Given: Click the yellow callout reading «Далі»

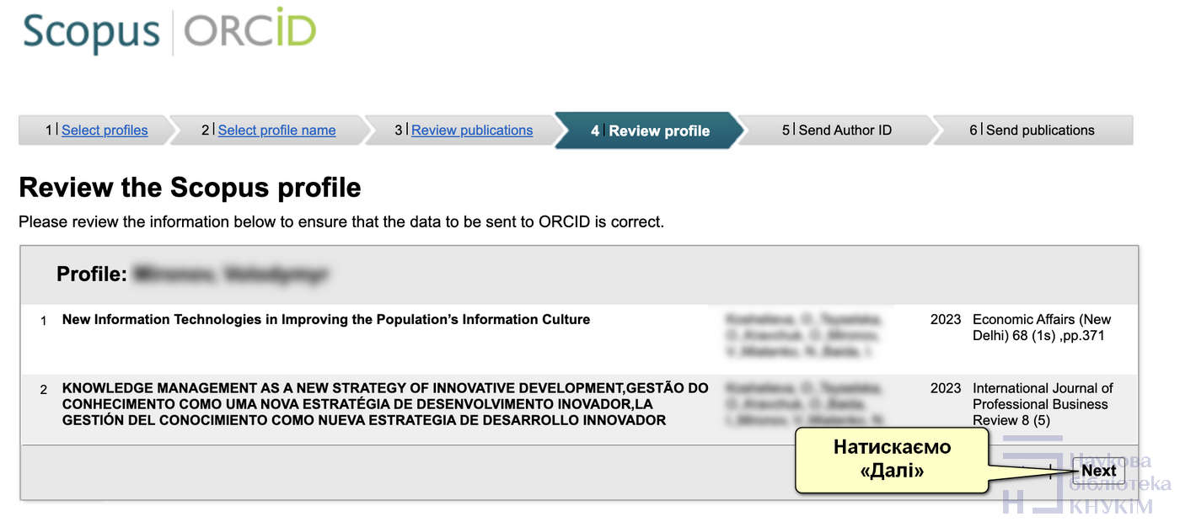Looking at the screenshot, I should [892, 459].
